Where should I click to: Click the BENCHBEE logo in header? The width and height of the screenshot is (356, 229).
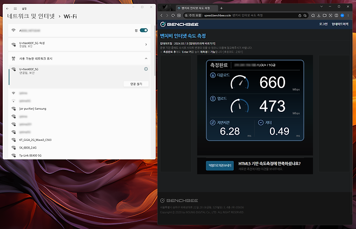coord(182,25)
